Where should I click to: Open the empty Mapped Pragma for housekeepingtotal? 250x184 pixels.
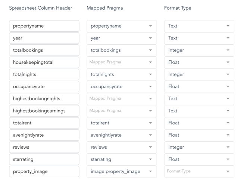pos(122,62)
